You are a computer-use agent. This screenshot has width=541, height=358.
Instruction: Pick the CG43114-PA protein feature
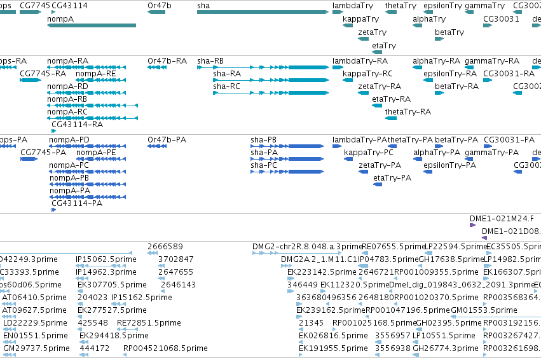coord(53,210)
